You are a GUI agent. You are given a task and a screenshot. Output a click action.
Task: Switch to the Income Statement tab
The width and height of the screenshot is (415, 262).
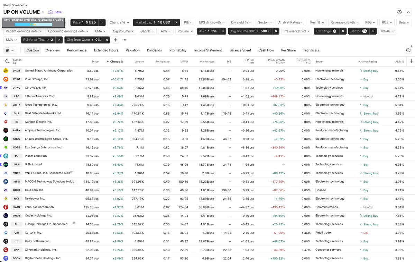tap(208, 50)
